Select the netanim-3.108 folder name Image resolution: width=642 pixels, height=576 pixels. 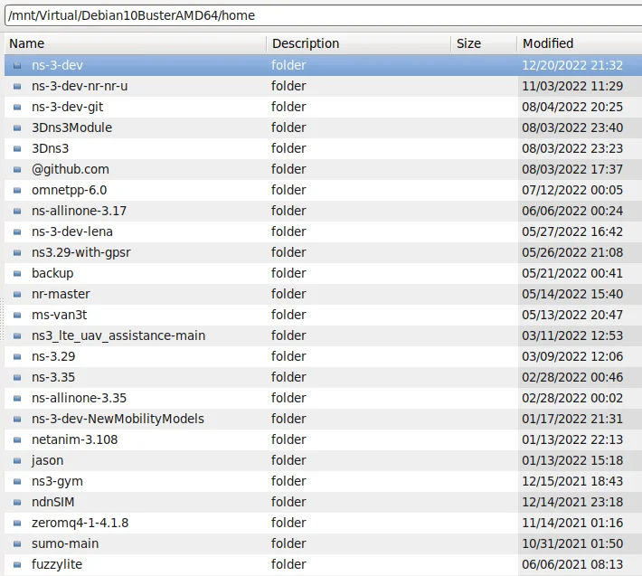(74, 439)
